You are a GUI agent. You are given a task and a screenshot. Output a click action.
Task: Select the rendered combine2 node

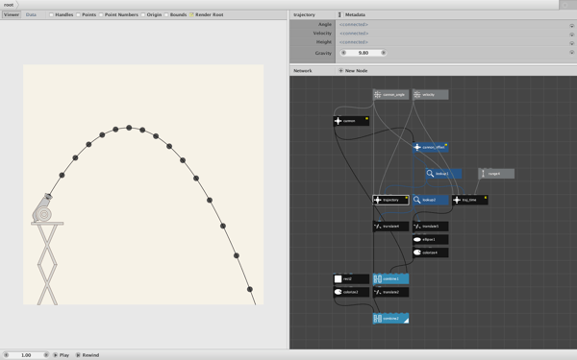pos(390,319)
